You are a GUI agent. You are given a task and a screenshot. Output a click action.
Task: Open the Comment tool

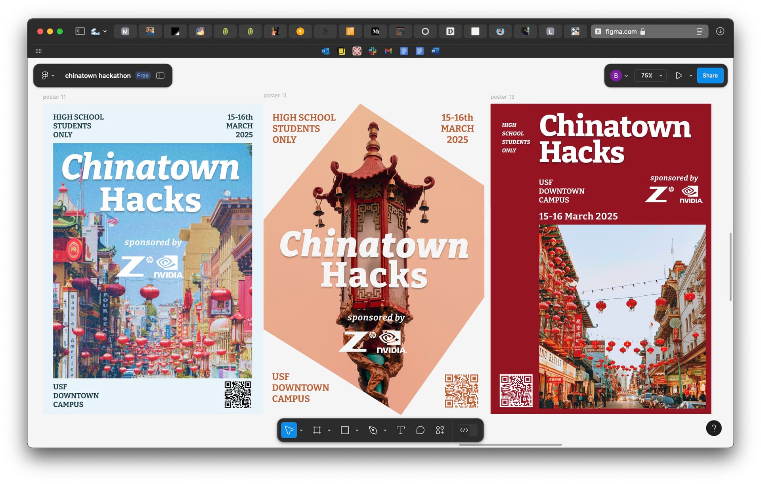(x=421, y=430)
